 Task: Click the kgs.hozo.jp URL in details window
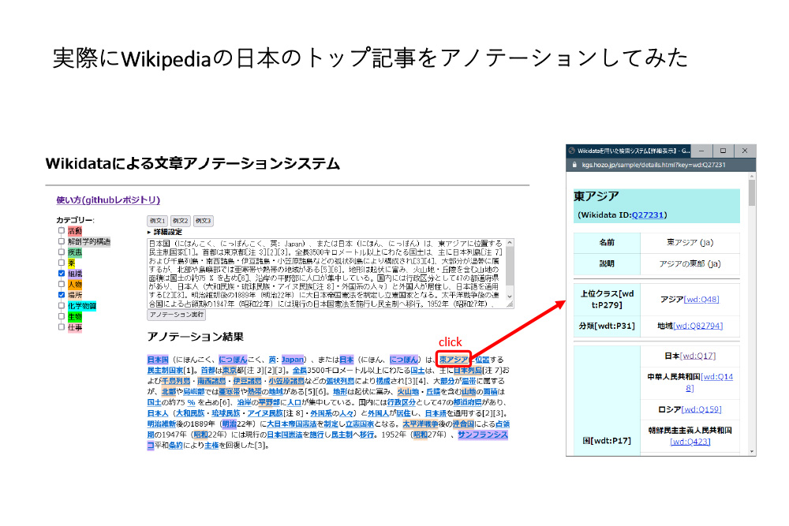pos(653,165)
